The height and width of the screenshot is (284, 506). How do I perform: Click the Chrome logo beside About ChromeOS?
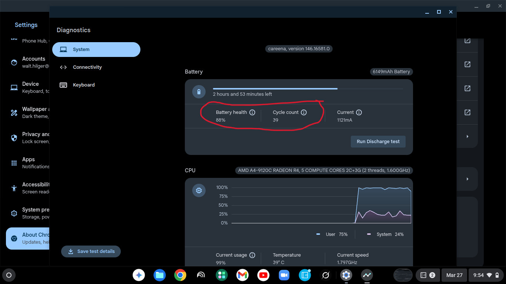pyautogui.click(x=14, y=239)
